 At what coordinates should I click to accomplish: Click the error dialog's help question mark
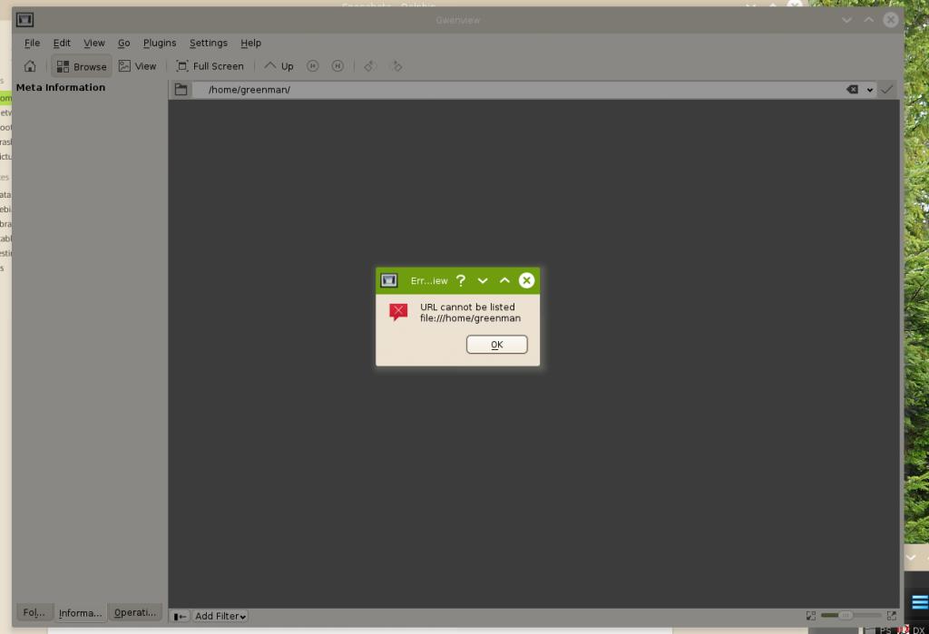pyautogui.click(x=461, y=281)
